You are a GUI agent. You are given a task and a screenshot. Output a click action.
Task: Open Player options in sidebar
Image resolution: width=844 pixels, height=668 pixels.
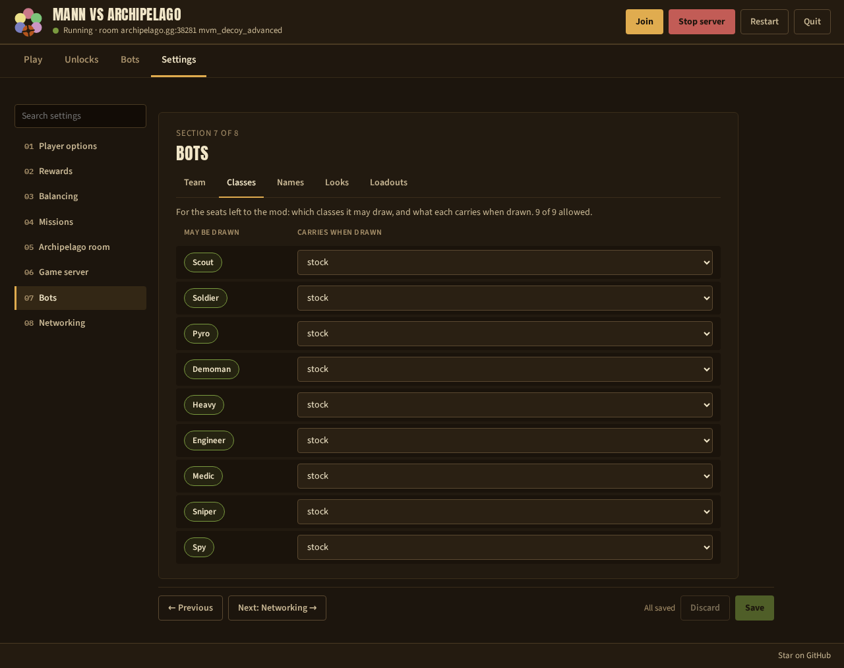(x=80, y=146)
